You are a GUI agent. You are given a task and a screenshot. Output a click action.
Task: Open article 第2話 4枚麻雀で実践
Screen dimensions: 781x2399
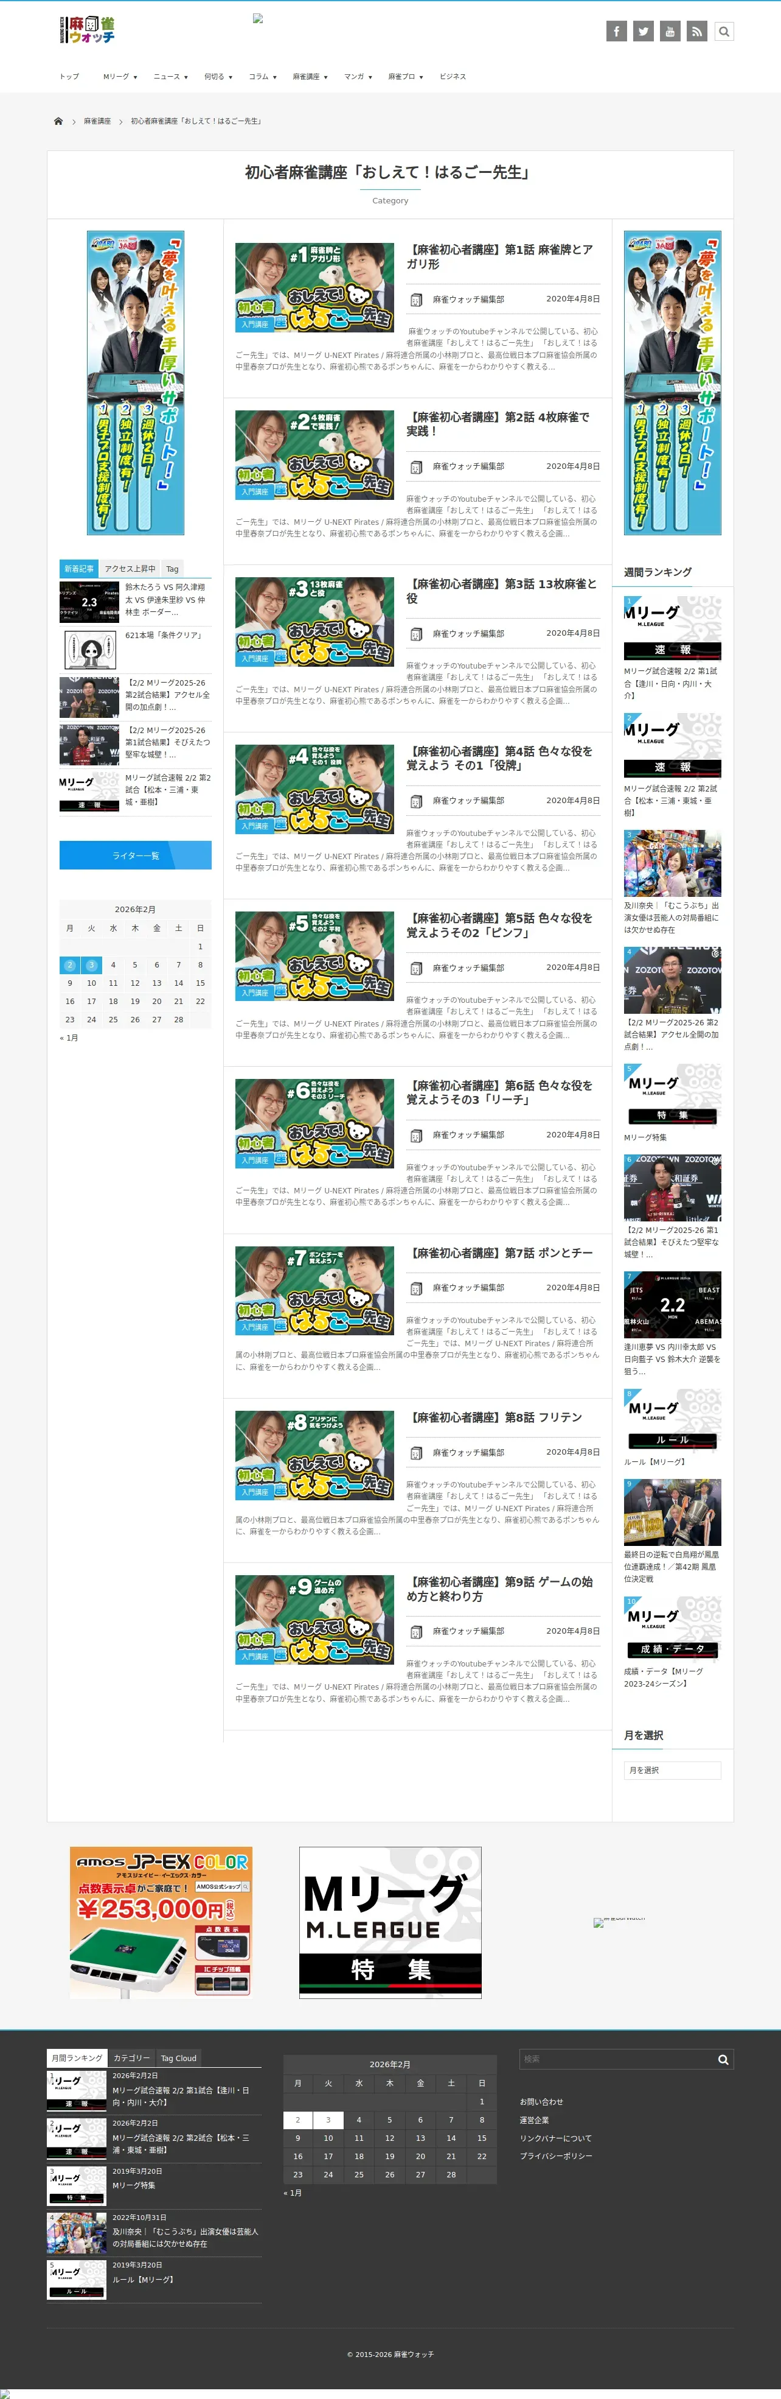pyautogui.click(x=498, y=424)
